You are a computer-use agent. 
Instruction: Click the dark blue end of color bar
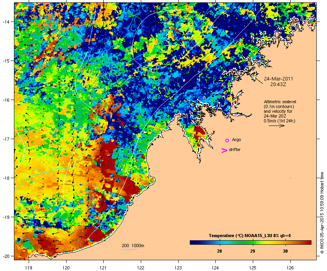coord(193,242)
